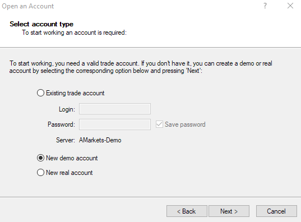Viewport: 301px width, 222px height.
Task: Cancel the account setup wizard
Action: [276, 211]
